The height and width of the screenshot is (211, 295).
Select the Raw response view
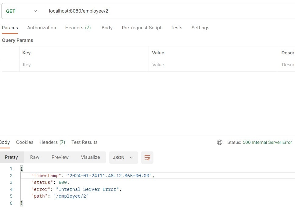(35, 157)
